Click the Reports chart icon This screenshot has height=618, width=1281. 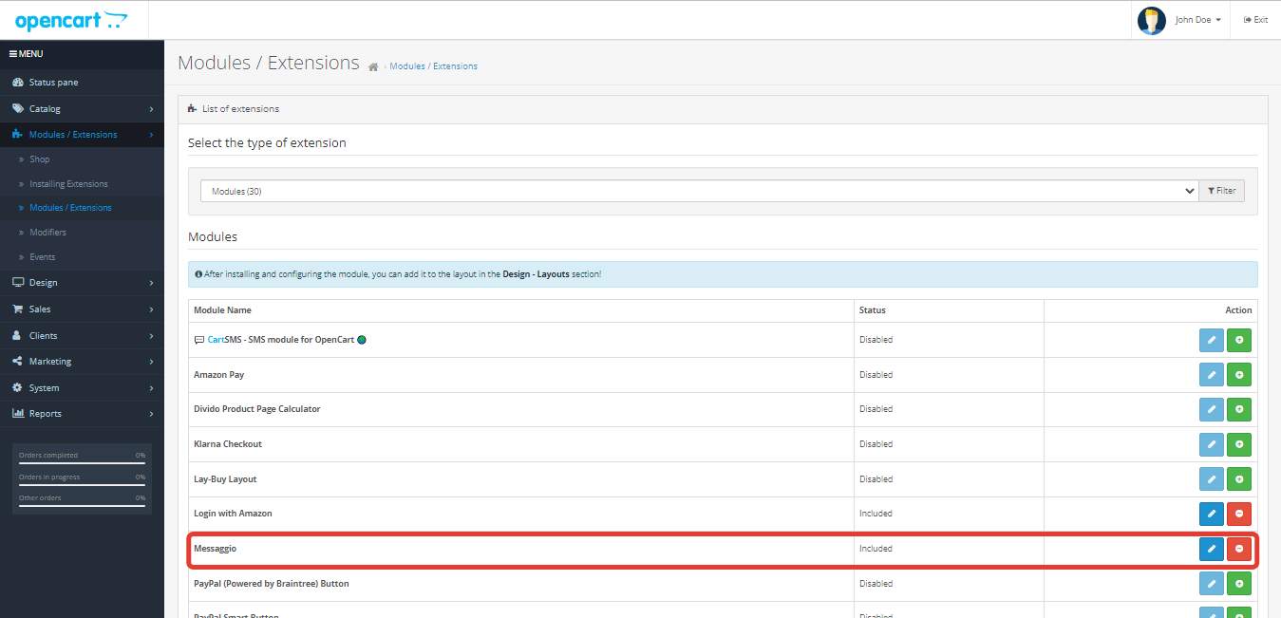(18, 414)
